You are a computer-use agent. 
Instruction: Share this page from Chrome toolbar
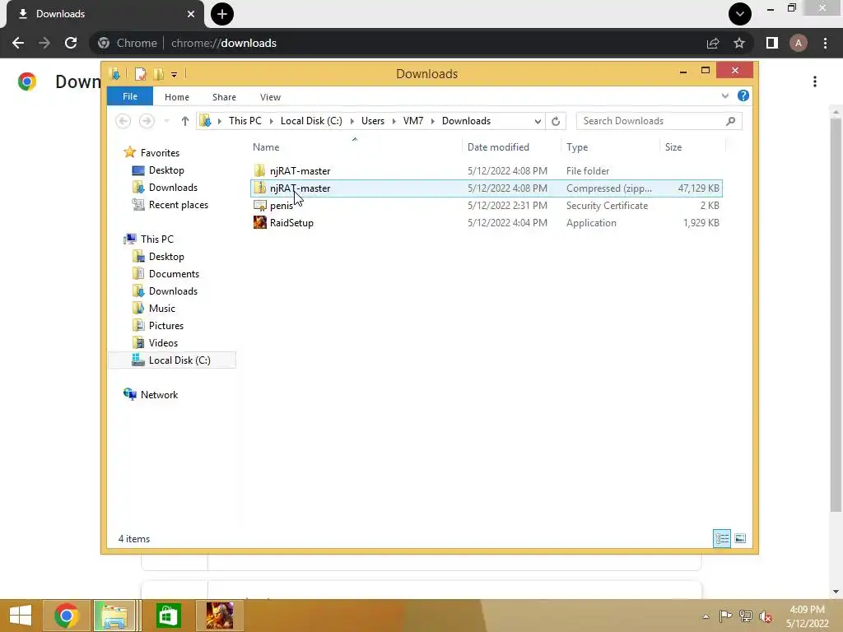tap(713, 43)
